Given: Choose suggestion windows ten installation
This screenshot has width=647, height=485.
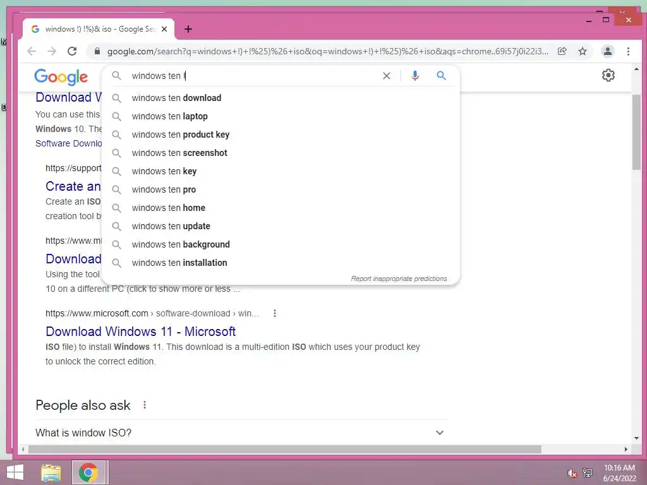Looking at the screenshot, I should (x=281, y=263).
